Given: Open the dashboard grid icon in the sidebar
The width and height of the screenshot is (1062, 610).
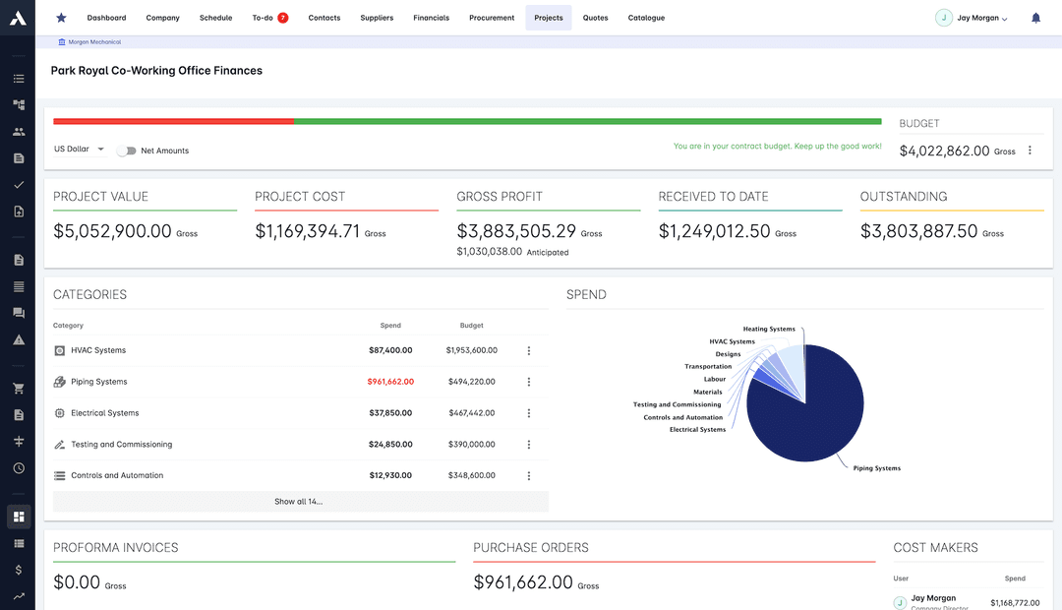Looking at the screenshot, I should click(x=18, y=517).
